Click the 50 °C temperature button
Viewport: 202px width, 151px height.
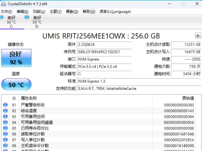[x=16, y=84]
